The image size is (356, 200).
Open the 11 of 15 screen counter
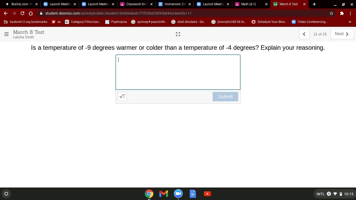tap(320, 34)
